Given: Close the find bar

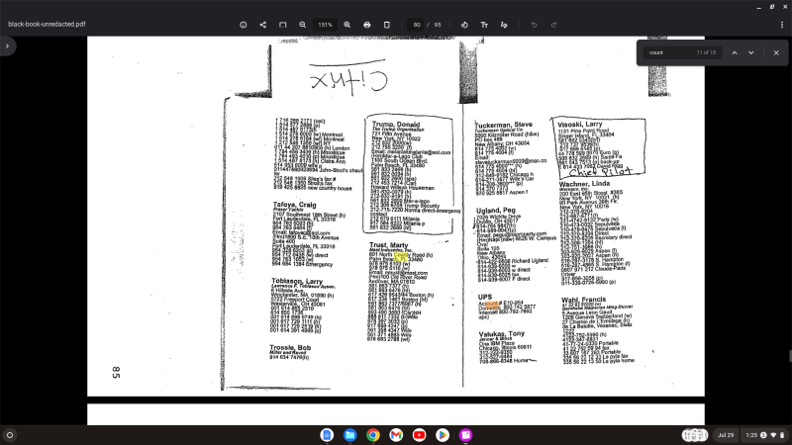Looking at the screenshot, I should coord(776,51).
